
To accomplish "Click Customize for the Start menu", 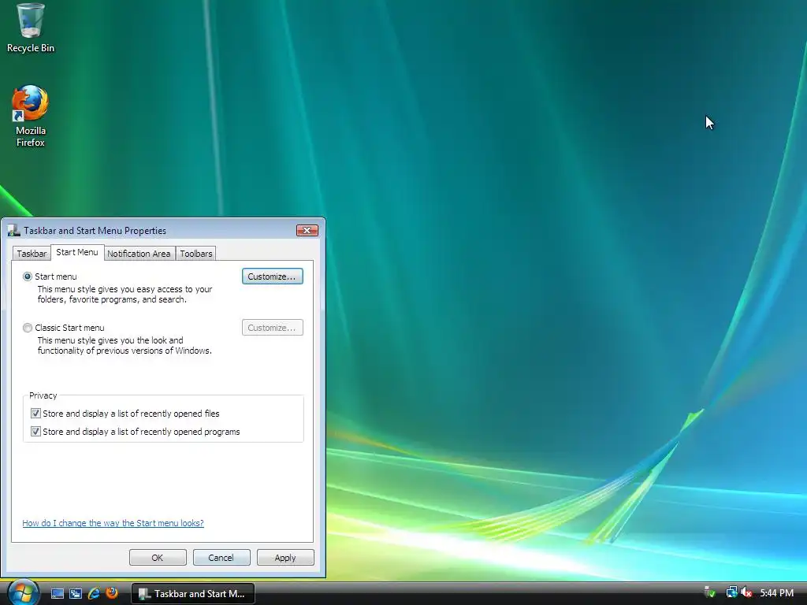I will tap(272, 277).
